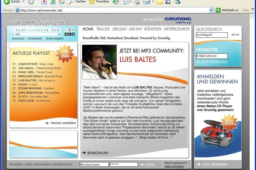Click the TRACKS ANHÖREN link
This screenshot has width=256, height=170.
point(60,123)
